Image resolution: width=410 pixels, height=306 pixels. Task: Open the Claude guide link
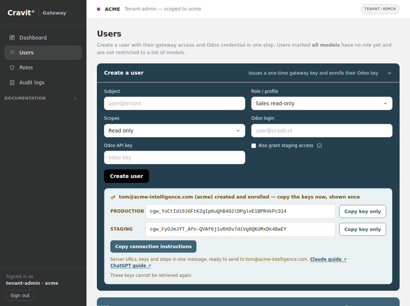[x=328, y=259]
